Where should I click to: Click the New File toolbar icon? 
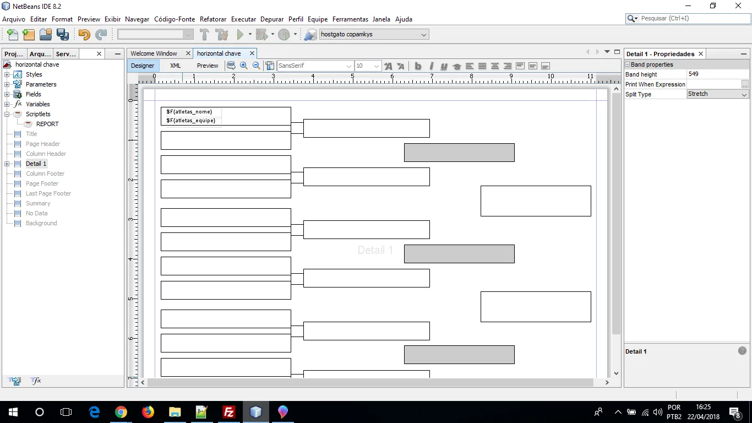[x=12, y=34]
